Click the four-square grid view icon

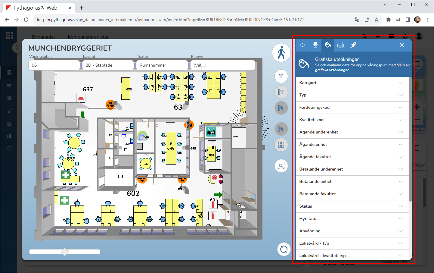(281, 145)
